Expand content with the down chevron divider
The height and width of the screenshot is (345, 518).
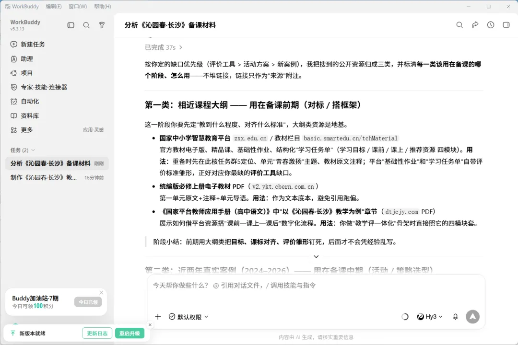point(316,256)
